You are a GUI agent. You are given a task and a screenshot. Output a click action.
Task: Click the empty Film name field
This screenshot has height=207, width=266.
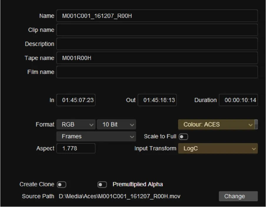[157, 72]
